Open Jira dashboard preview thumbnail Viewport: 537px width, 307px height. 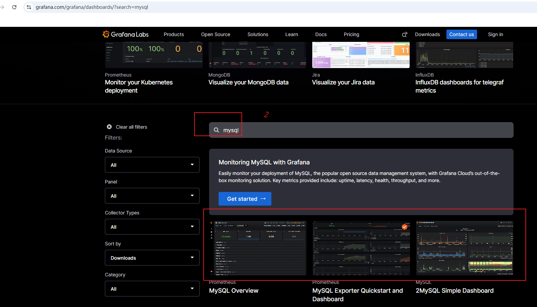point(361,55)
